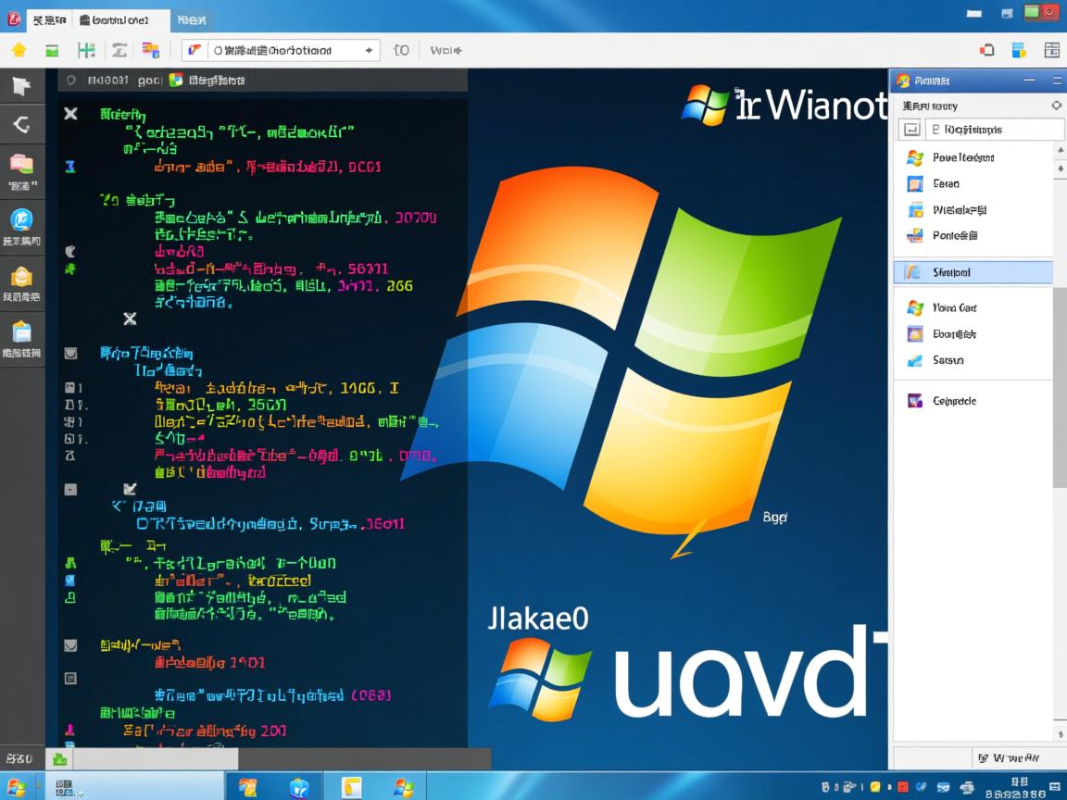Click the sigma-shaped toolbar icon

(119, 50)
